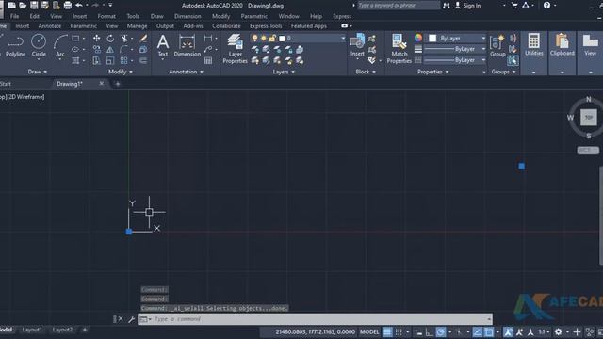603x339 pixels.
Task: Expand the Layers panel
Action: point(284,72)
